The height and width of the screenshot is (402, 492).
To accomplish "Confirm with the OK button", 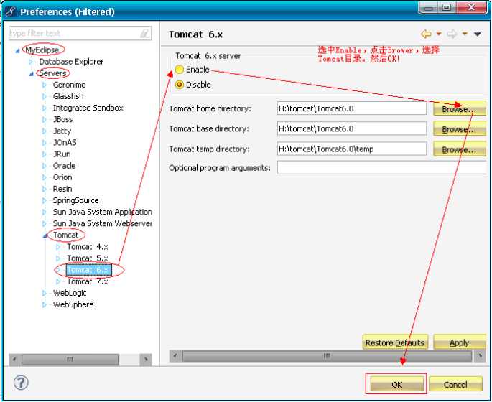I will click(396, 384).
